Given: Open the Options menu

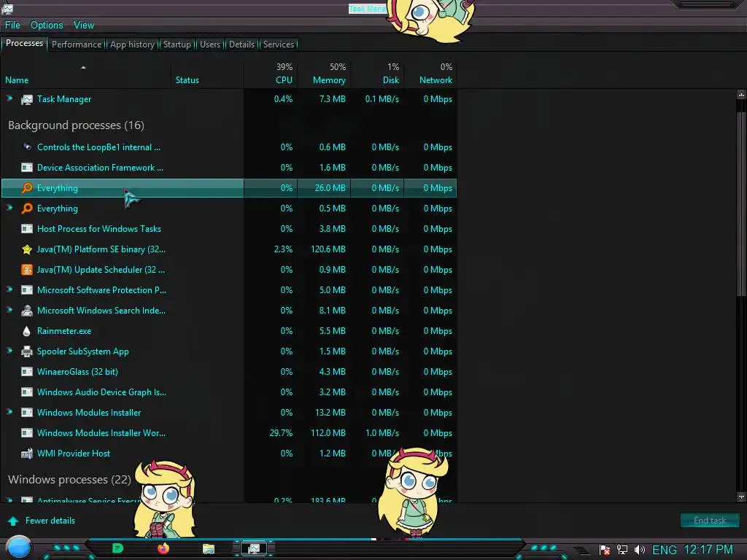Looking at the screenshot, I should point(47,26).
